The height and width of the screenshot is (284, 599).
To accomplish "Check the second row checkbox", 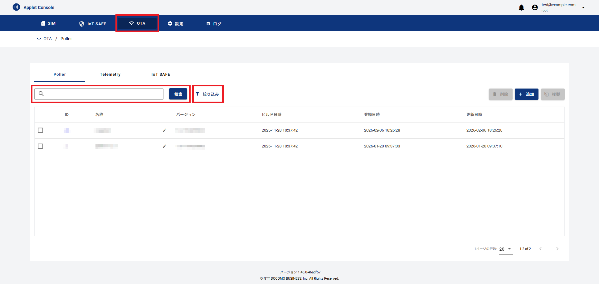I will (x=40, y=146).
